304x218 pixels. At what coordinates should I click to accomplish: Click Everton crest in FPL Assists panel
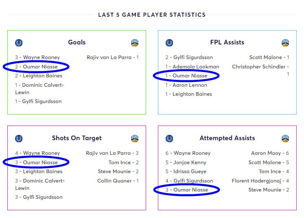169,43
